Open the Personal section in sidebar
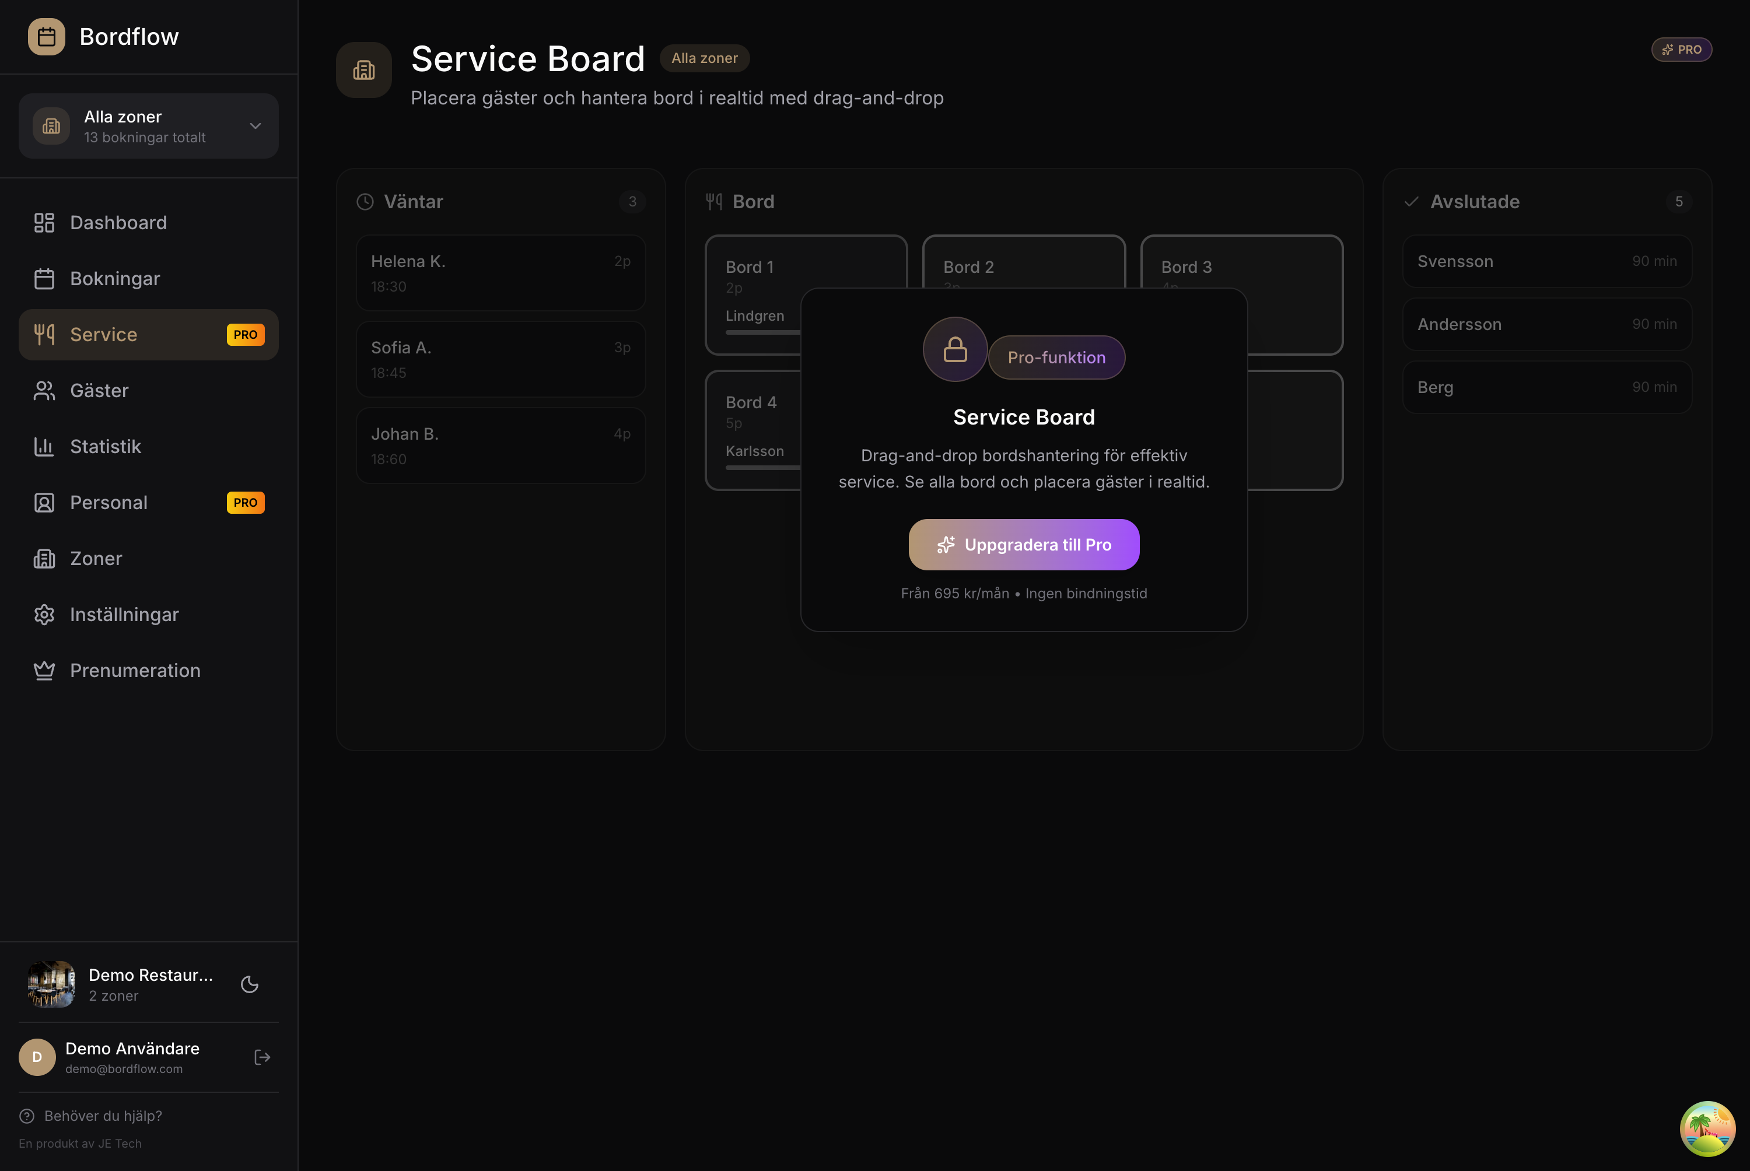Screen dimensions: 1750x1171 tap(108, 502)
